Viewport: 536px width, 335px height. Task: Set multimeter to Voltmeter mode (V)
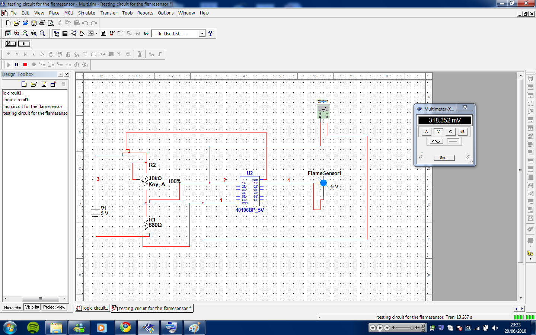[x=438, y=132]
